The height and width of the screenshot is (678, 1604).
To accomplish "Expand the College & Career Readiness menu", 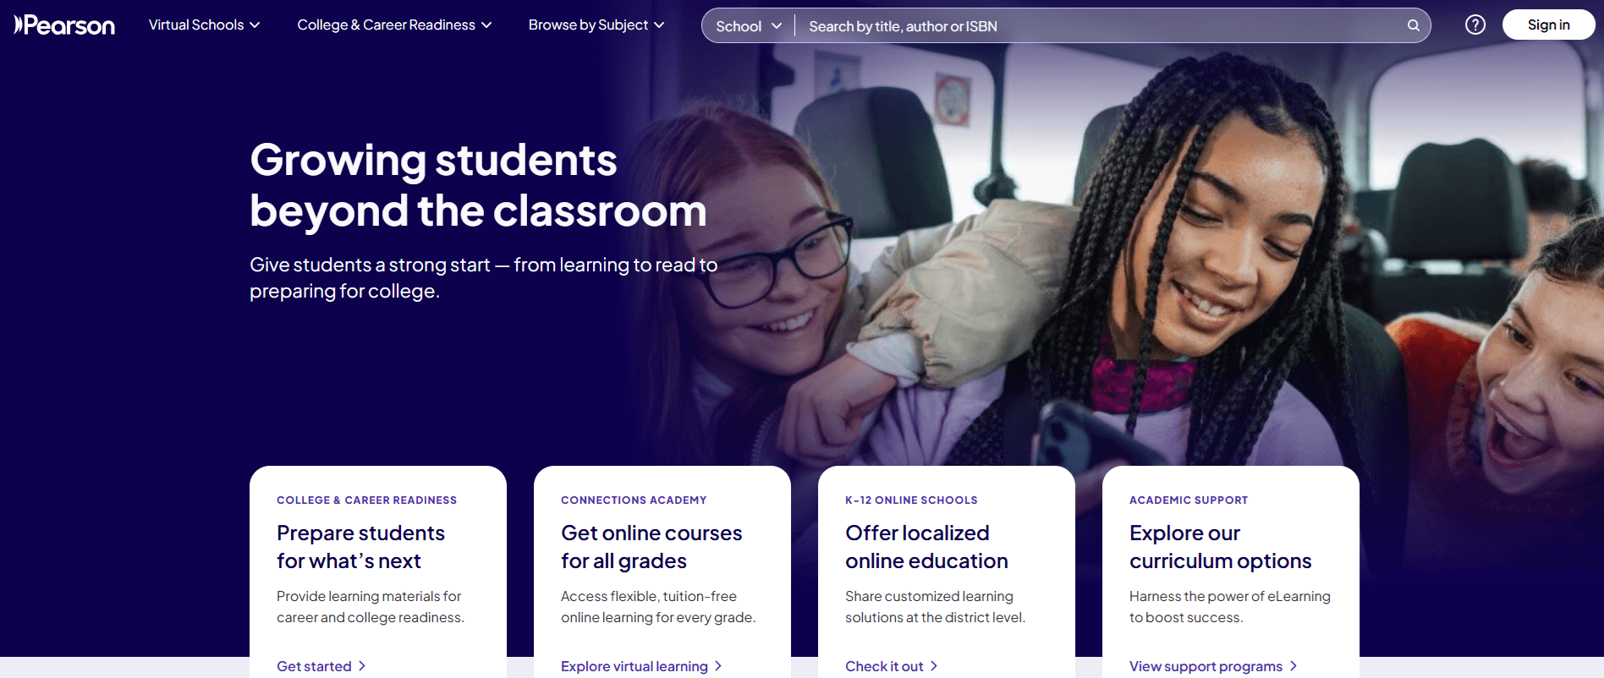I will click(x=394, y=25).
